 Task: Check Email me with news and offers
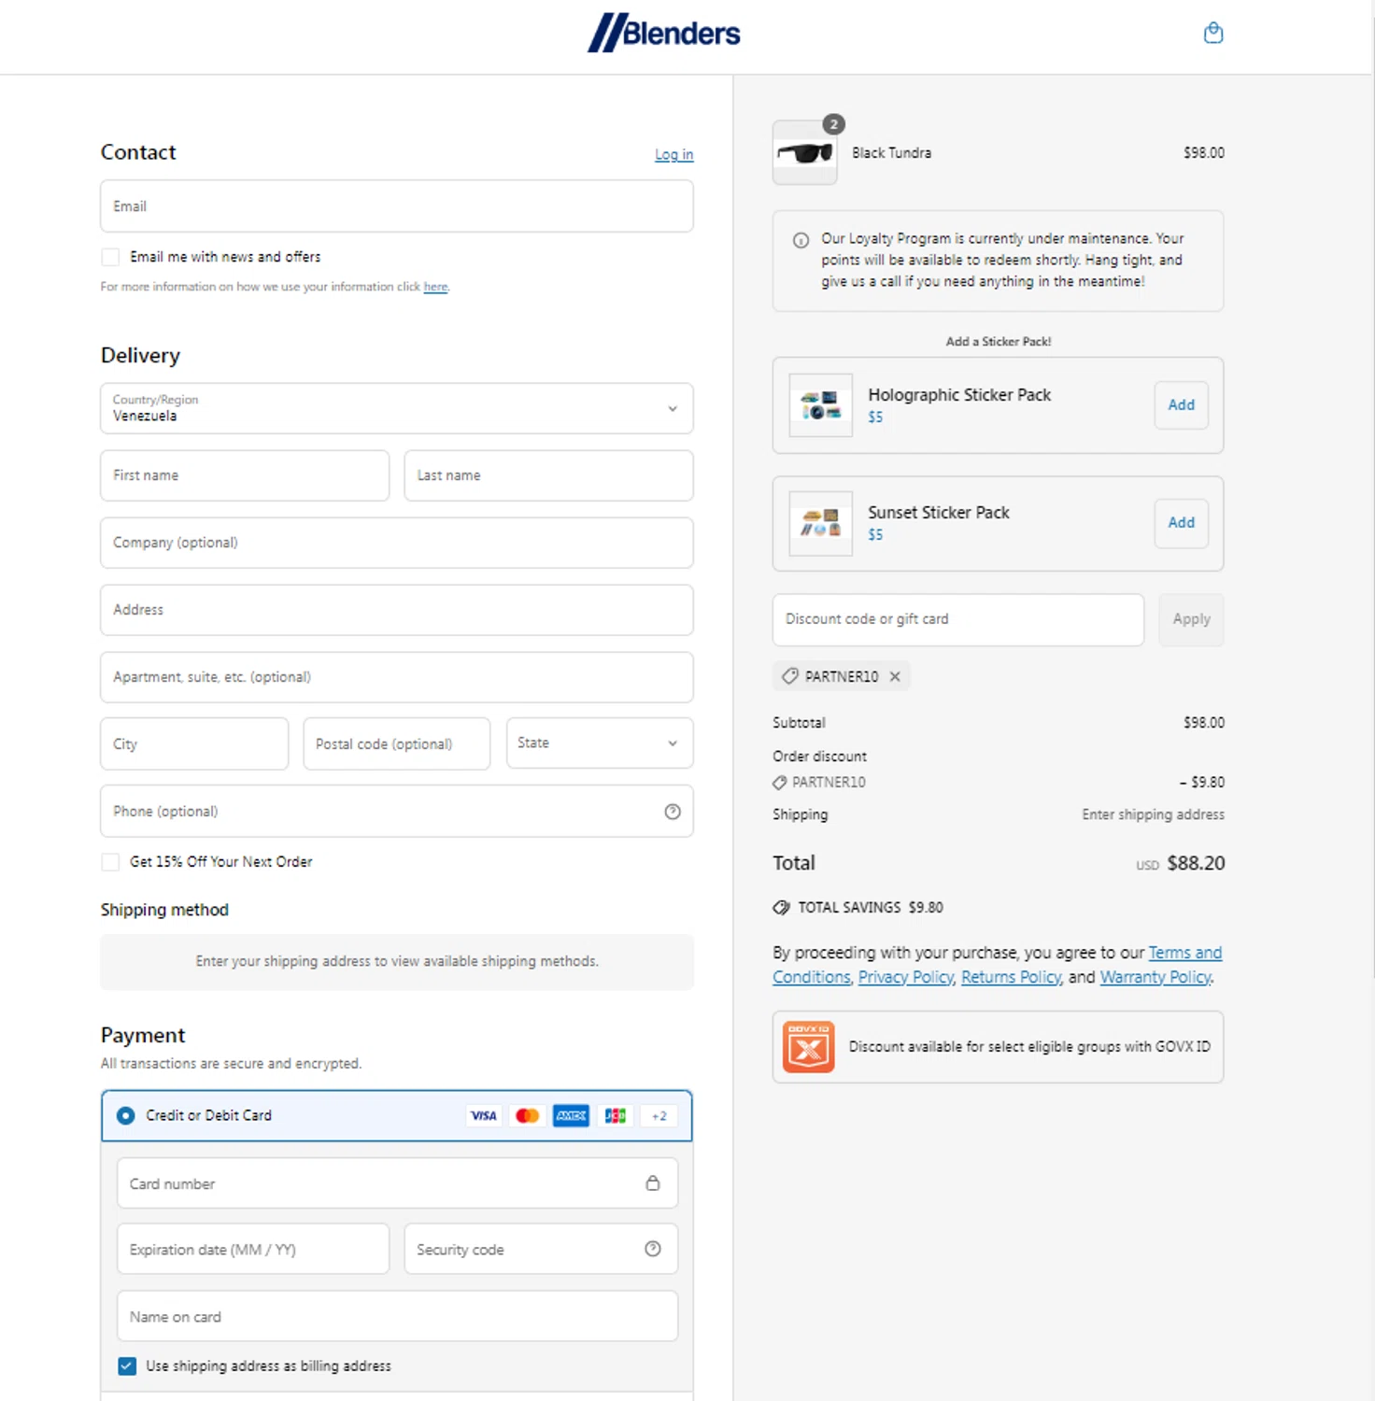point(110,257)
